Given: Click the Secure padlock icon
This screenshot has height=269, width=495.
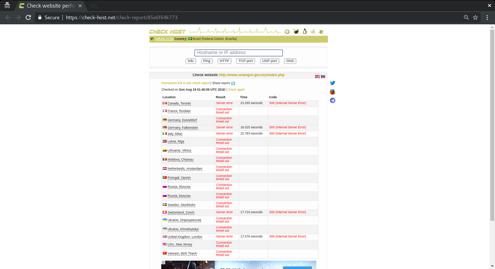Looking at the screenshot, I should 40,17.
